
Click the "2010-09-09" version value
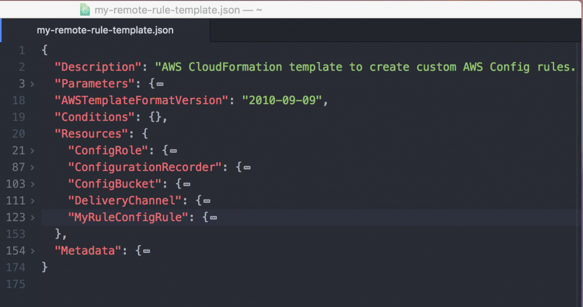282,100
